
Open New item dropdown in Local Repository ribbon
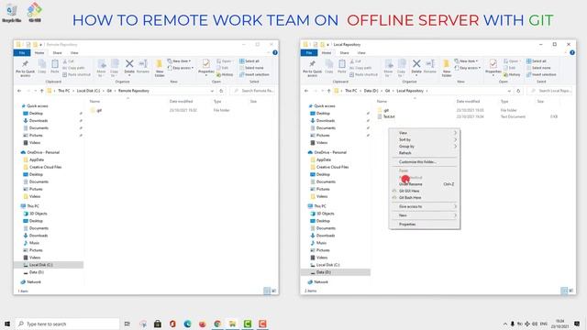(x=466, y=61)
